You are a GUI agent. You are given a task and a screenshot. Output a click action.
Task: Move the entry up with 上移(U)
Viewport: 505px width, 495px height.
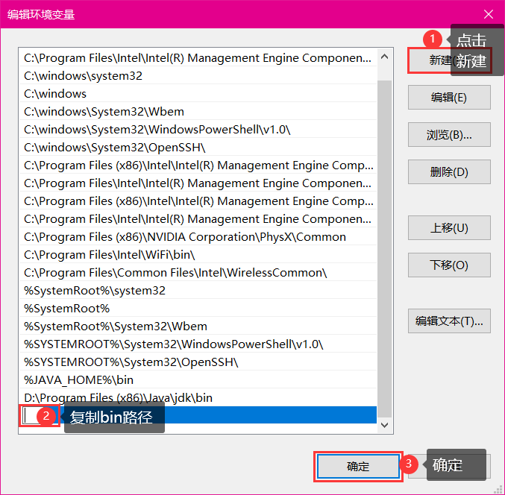[449, 228]
